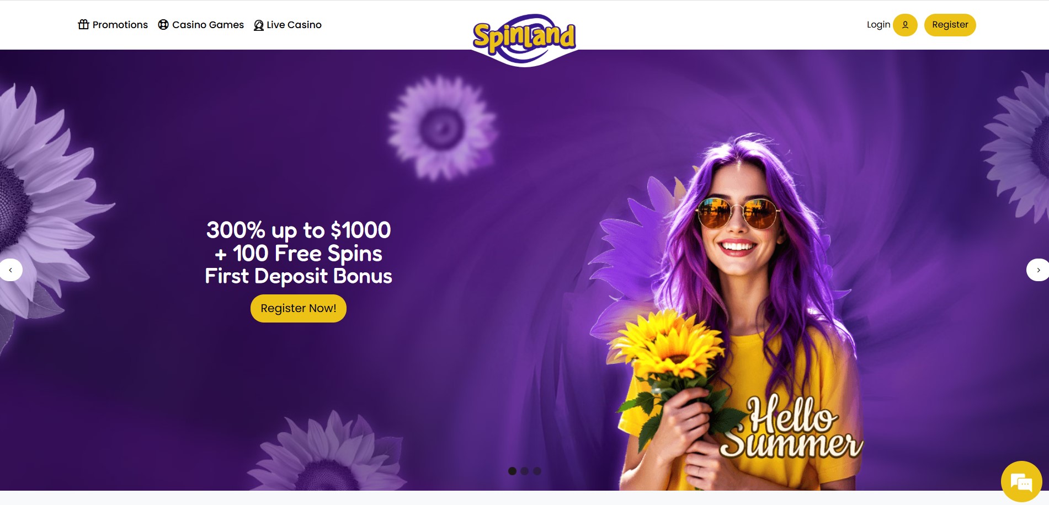Select the third carousel dot
Viewport: 1049px width, 505px height.
click(x=537, y=471)
